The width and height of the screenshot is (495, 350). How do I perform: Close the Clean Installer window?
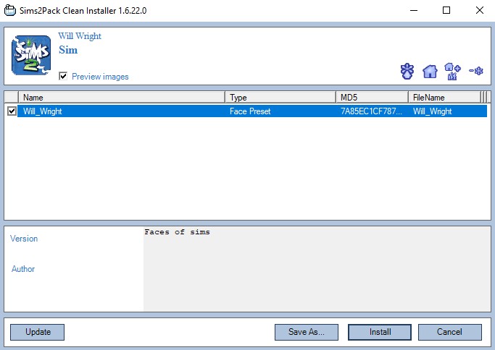point(480,10)
